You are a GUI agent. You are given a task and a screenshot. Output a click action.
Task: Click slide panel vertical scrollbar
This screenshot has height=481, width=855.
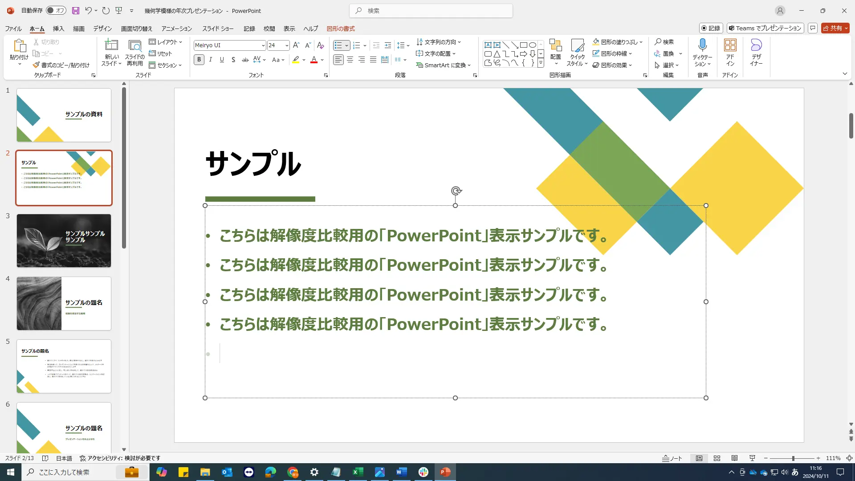pos(124,168)
